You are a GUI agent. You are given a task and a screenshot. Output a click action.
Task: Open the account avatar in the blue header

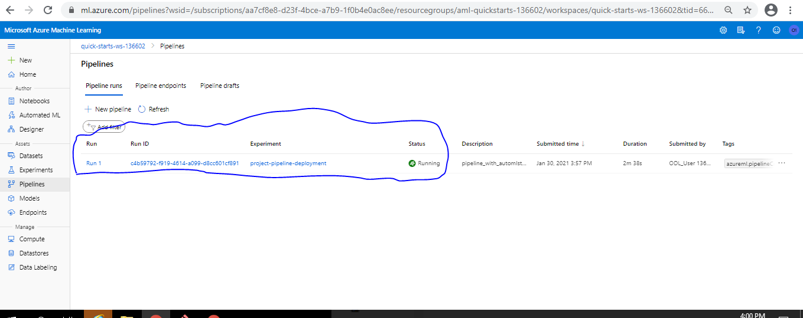point(794,30)
